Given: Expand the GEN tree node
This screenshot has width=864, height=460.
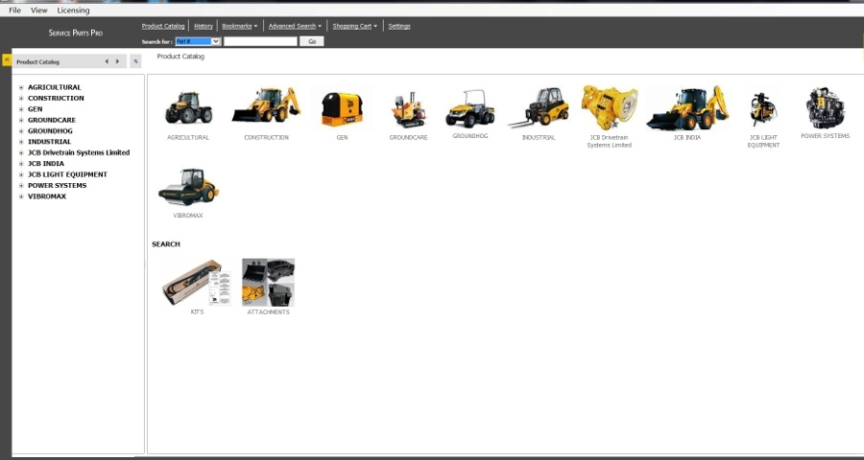Looking at the screenshot, I should [21, 109].
